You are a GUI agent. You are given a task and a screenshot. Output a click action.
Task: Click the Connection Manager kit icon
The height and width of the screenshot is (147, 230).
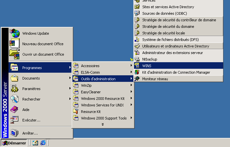pos(137,72)
